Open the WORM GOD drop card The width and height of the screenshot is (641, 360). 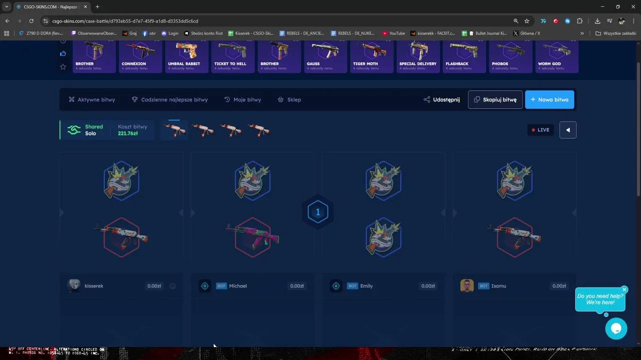tap(557, 56)
